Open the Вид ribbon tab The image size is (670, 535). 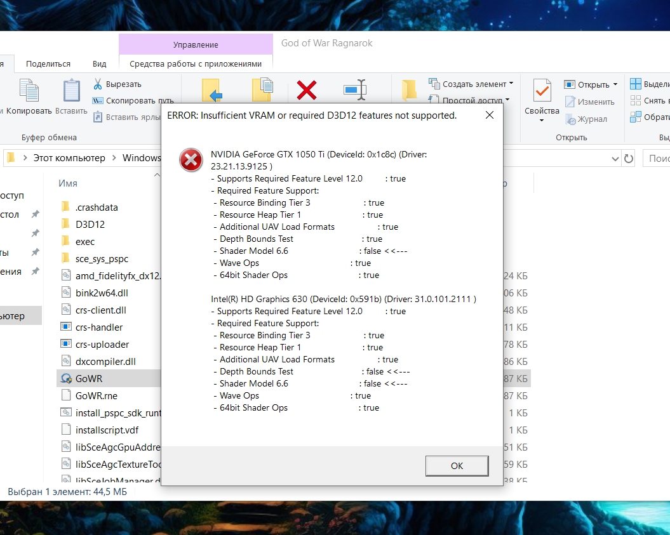(99, 63)
